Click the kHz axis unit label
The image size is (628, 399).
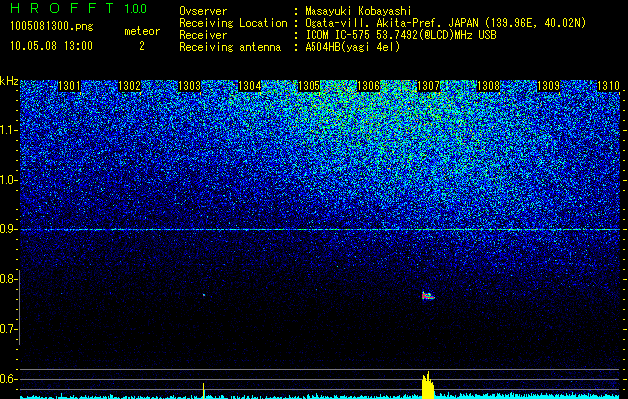[x=9, y=81]
